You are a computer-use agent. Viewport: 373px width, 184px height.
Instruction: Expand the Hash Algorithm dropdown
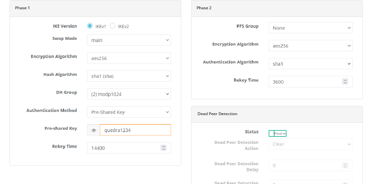(x=129, y=76)
